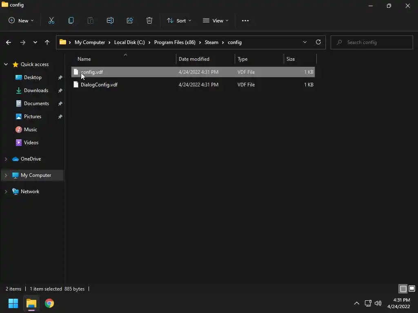
Task: Show hidden system tray icons
Action: click(356, 303)
